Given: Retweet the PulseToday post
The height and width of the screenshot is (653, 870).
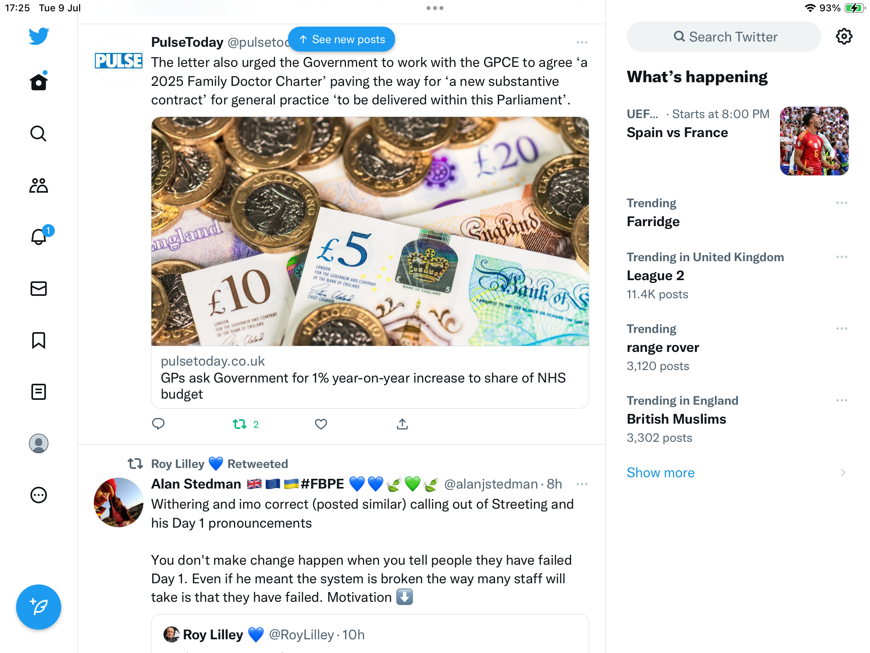Looking at the screenshot, I should click(x=246, y=424).
